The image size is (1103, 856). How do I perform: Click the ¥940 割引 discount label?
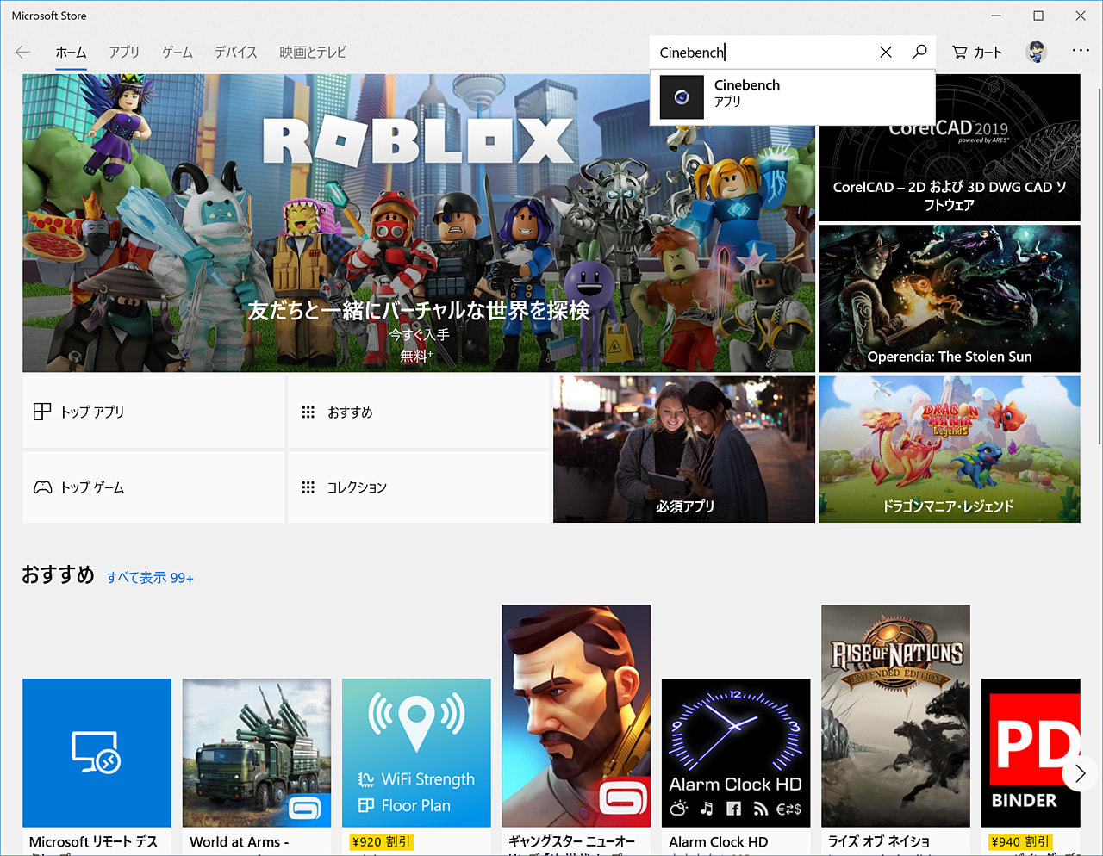tap(1020, 842)
